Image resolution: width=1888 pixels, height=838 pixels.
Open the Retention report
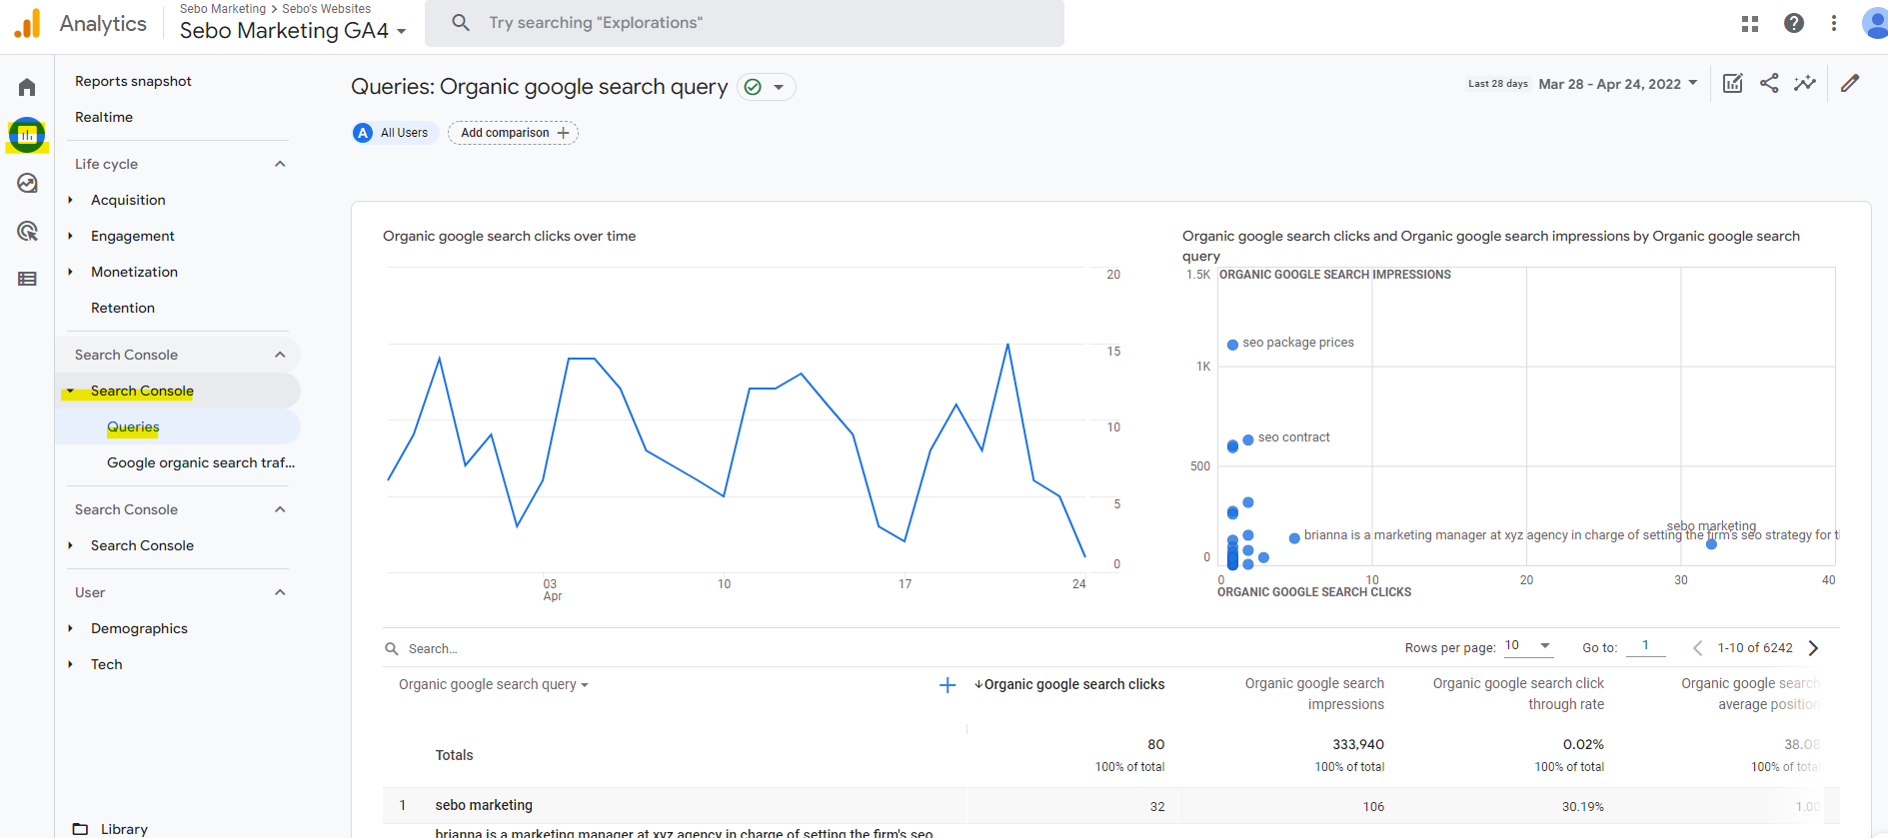point(123,308)
